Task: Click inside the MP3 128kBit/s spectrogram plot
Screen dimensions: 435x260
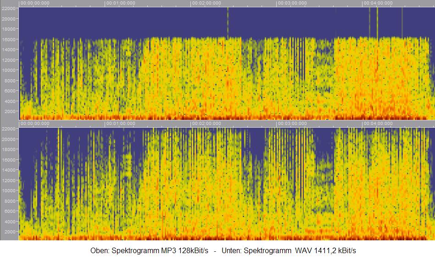Action: (x=227, y=64)
